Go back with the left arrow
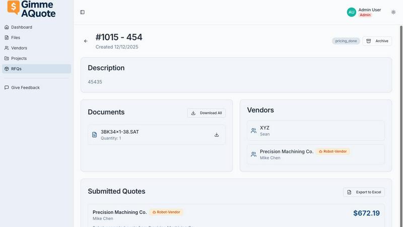403x227 pixels. coord(86,41)
